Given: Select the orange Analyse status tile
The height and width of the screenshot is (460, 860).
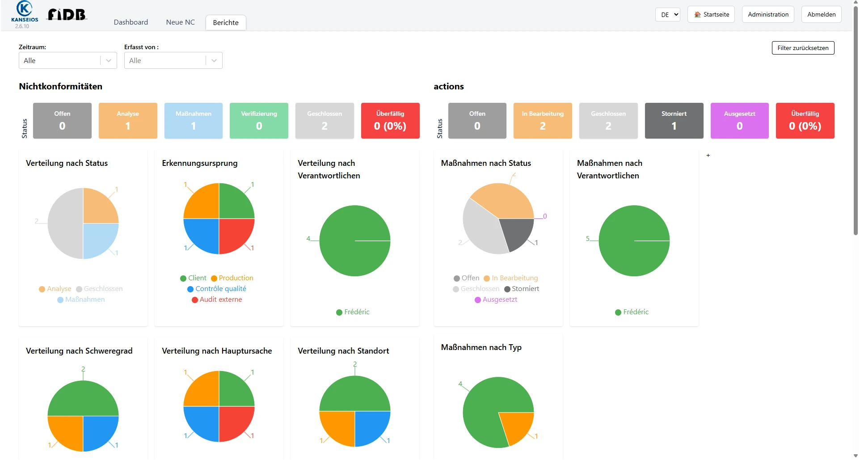Looking at the screenshot, I should pos(128,121).
